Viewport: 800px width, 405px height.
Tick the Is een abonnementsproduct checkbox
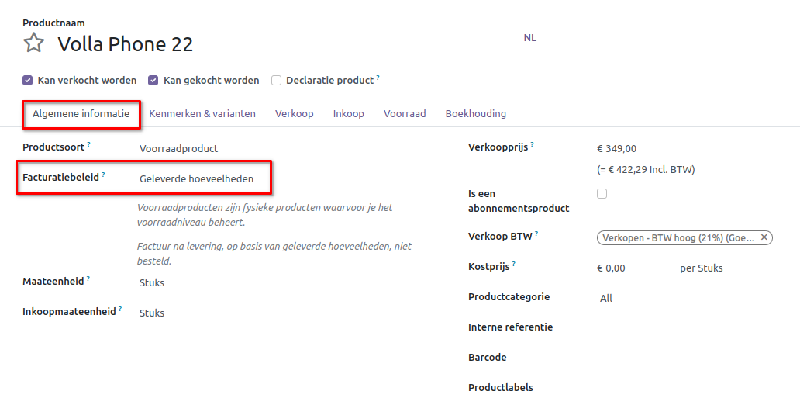click(x=602, y=194)
